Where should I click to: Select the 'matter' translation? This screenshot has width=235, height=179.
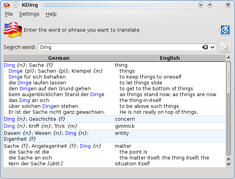tap(123, 146)
